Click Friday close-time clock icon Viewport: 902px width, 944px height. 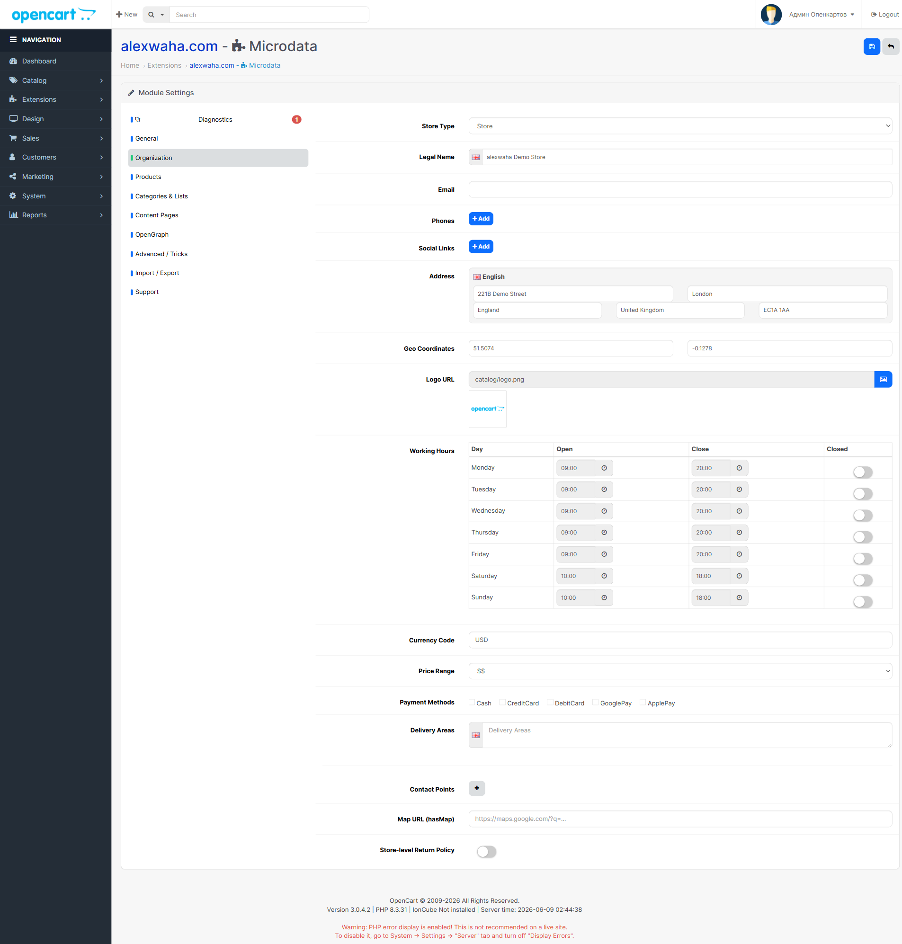tap(739, 554)
